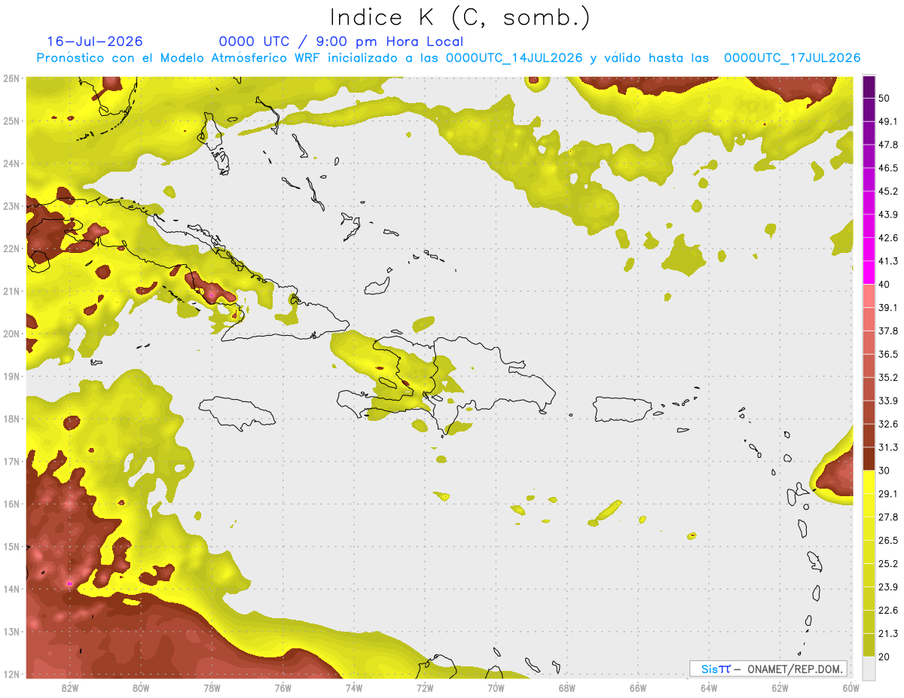Click the colorbar label "40"
The height and width of the screenshot is (698, 904).
coord(885,284)
